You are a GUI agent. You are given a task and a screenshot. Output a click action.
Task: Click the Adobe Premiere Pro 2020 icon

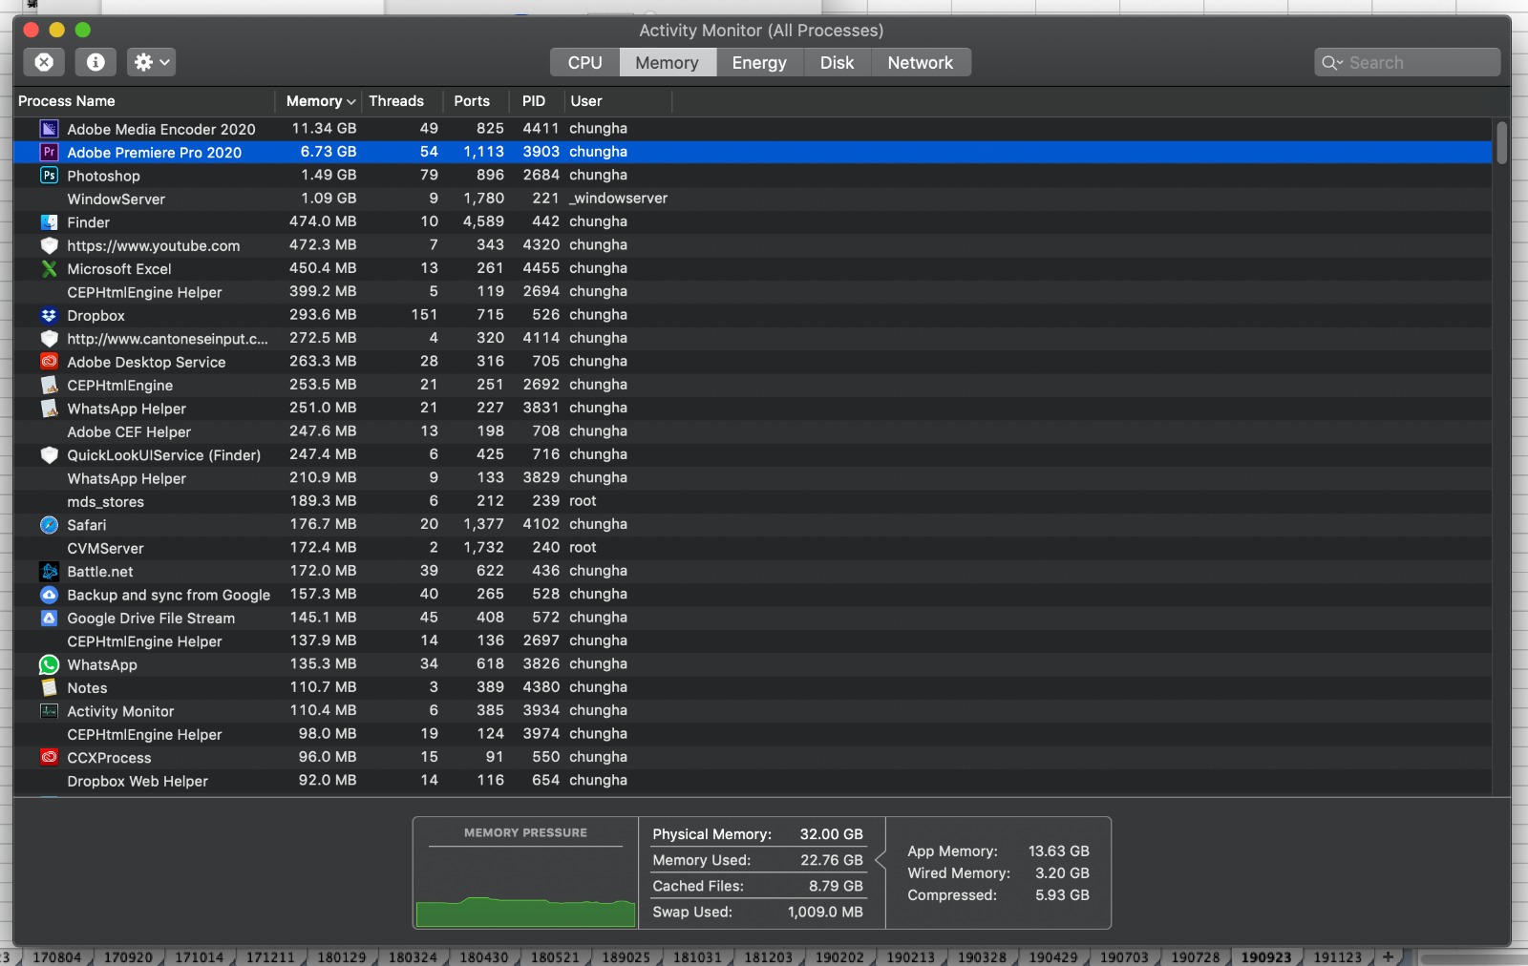click(x=50, y=152)
